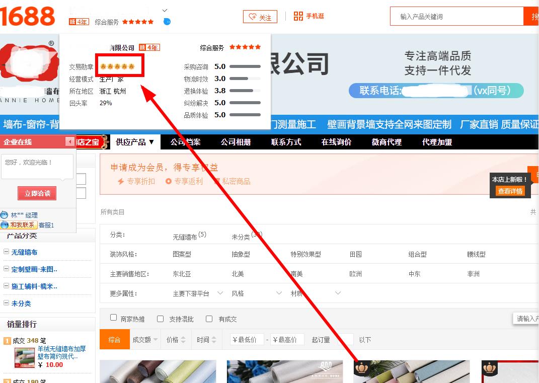The image size is (539, 383).
Task: Expand the 风格 attribute dropdown
Action: click(x=257, y=293)
